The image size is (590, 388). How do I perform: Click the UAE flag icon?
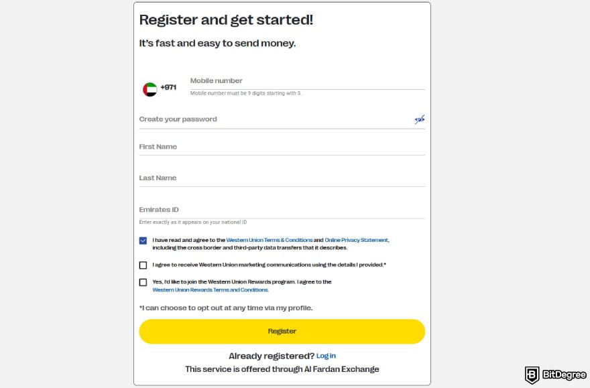(x=150, y=86)
